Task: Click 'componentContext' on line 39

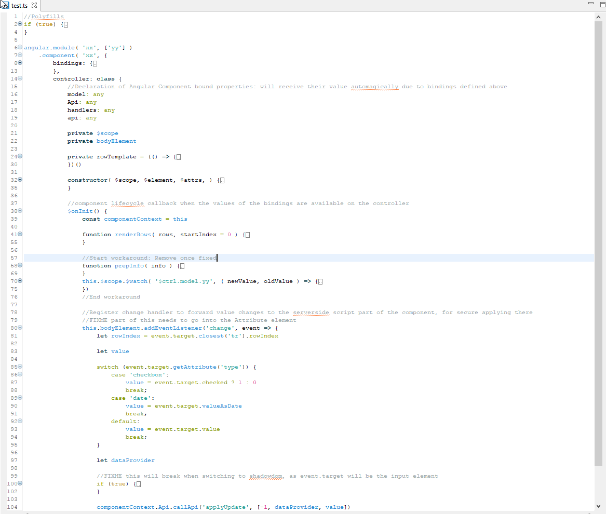Action: [x=133, y=219]
